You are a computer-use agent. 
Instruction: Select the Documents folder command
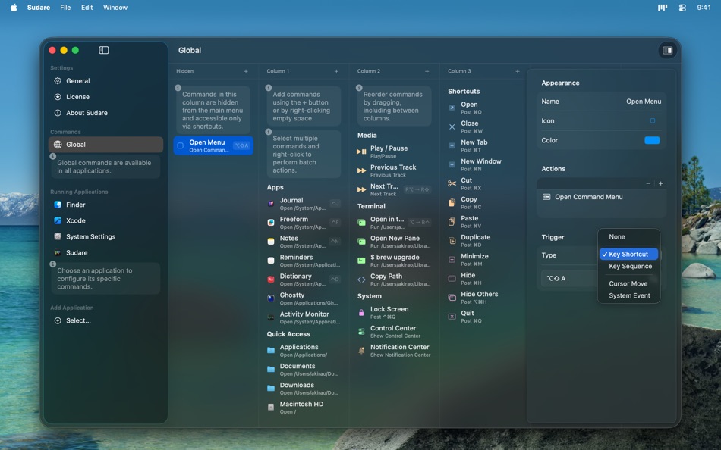point(304,370)
